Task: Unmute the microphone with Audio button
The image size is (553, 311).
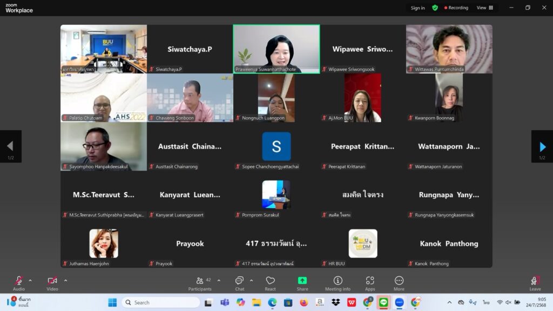Action: (19, 283)
